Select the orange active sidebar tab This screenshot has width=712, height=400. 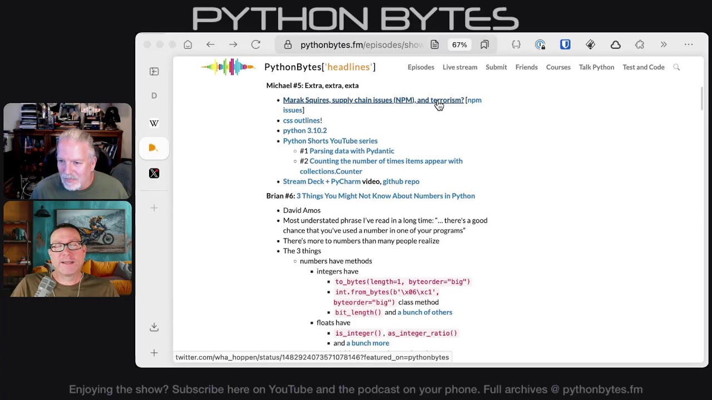click(154, 148)
